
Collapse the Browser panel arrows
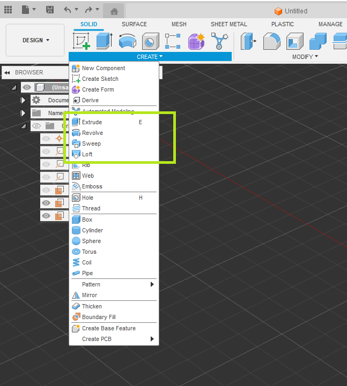7,73
